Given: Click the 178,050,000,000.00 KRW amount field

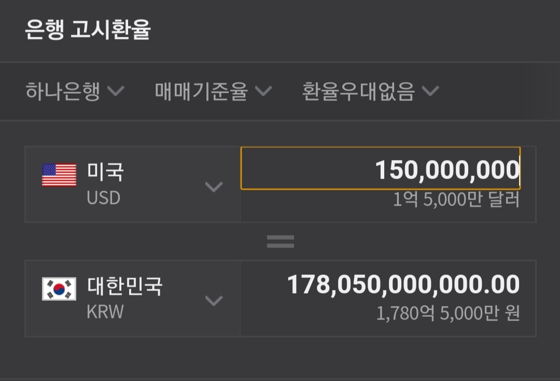Looking at the screenshot, I should pos(403,285).
